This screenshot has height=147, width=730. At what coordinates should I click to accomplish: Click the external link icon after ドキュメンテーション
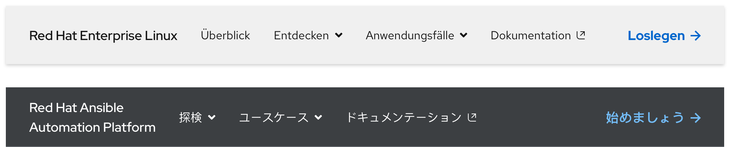(472, 117)
